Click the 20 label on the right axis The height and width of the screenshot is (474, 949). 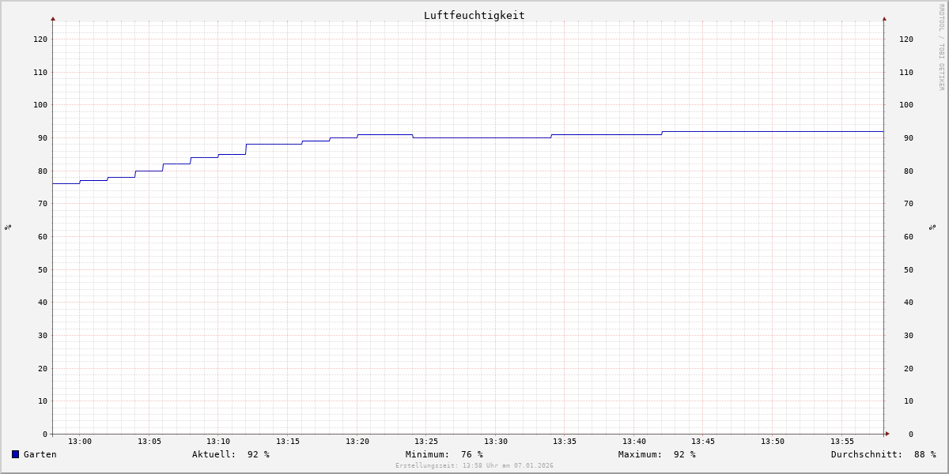909,369
